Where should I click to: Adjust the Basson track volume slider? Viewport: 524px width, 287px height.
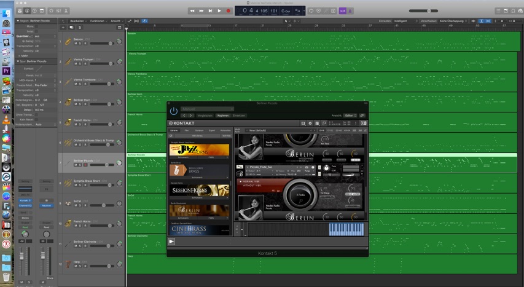coord(101,43)
